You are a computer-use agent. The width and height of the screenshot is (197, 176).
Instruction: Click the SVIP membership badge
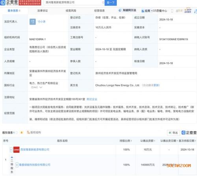pos(188,11)
